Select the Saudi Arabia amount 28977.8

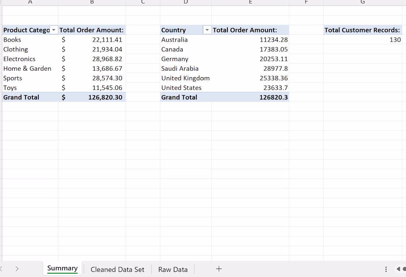pyautogui.click(x=250, y=68)
